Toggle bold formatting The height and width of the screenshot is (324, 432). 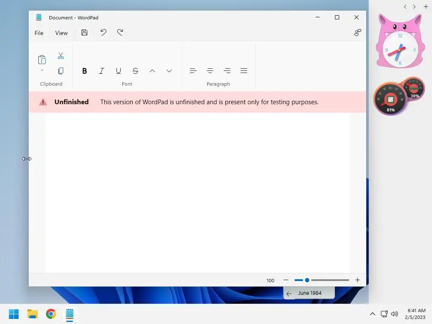pyautogui.click(x=84, y=71)
